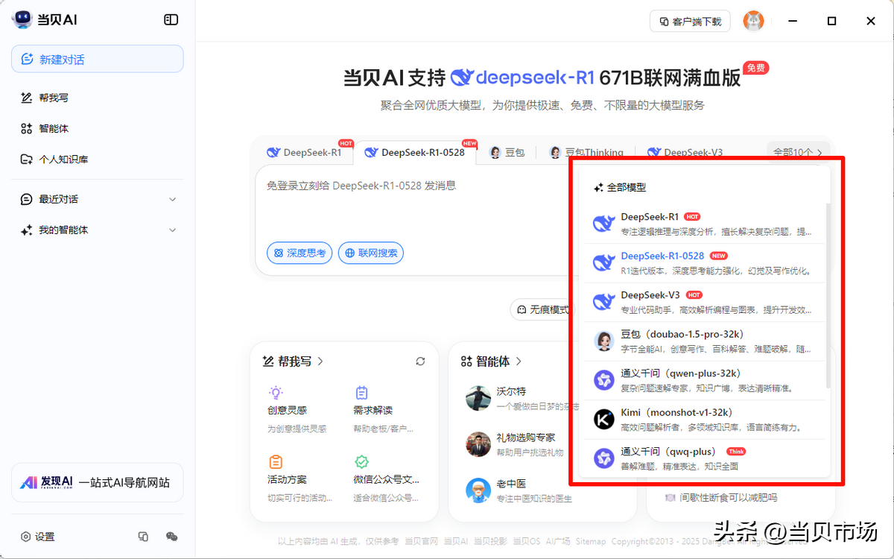Switch to the DeepSeek-V3 tab
This screenshot has width=894, height=559.
point(685,152)
